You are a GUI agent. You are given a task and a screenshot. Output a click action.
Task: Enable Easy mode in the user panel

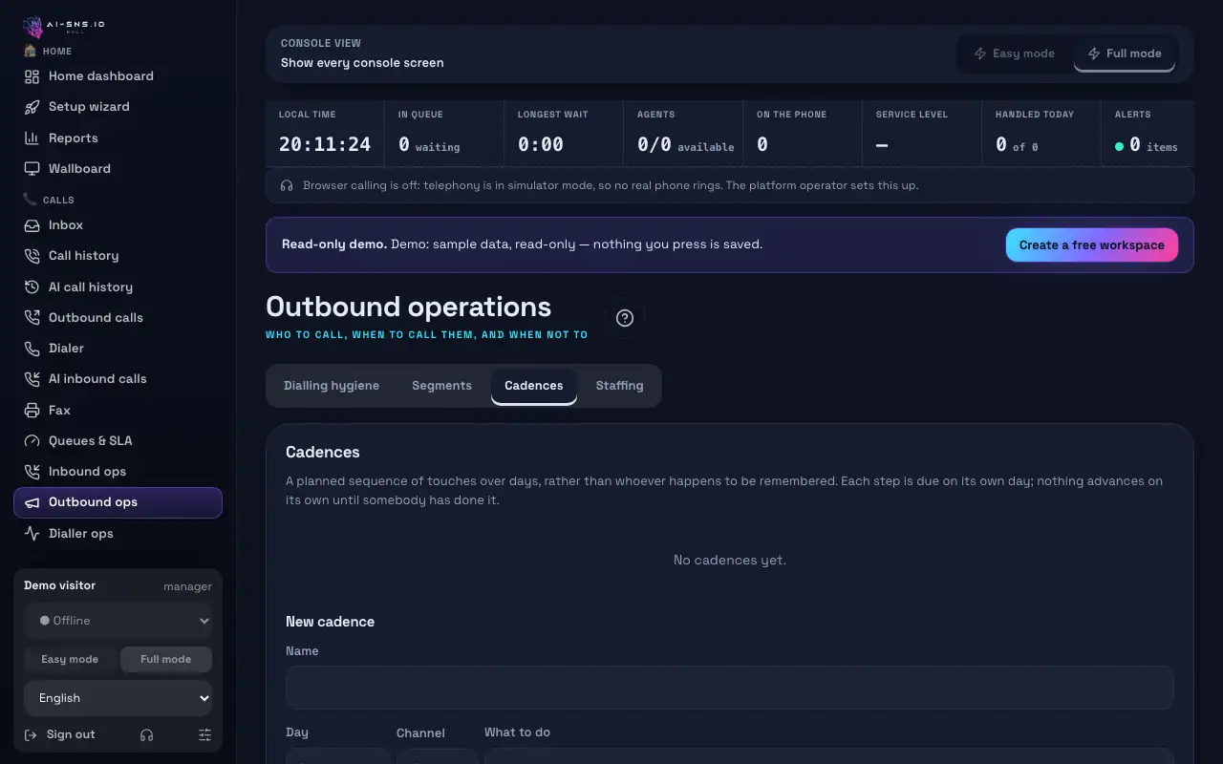70,660
